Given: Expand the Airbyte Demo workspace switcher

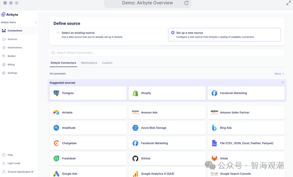Looking at the screenshot, I should 19,22.
